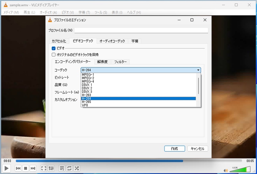Viewport: 257px width, 174px height.
Task: Minimize the profile edition dialog
Action: (179, 20)
